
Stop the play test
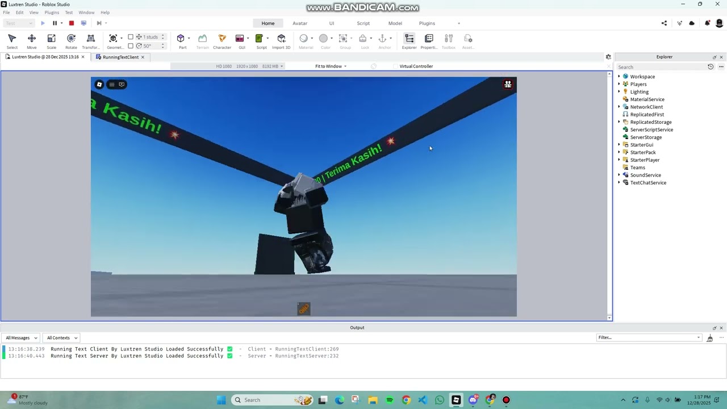click(72, 23)
